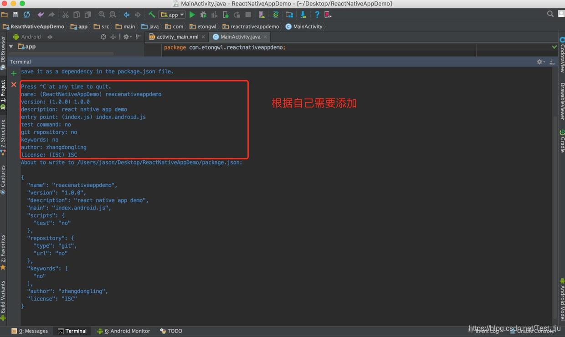
Task: Click the reactnativeappdemo breadcrumb package
Action: coord(251,26)
